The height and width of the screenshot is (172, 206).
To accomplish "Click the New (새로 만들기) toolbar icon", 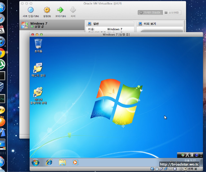I will coord(31,10).
